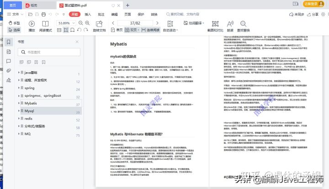
Task: Expand the java基础 bookmark
Action: click(x=19, y=73)
